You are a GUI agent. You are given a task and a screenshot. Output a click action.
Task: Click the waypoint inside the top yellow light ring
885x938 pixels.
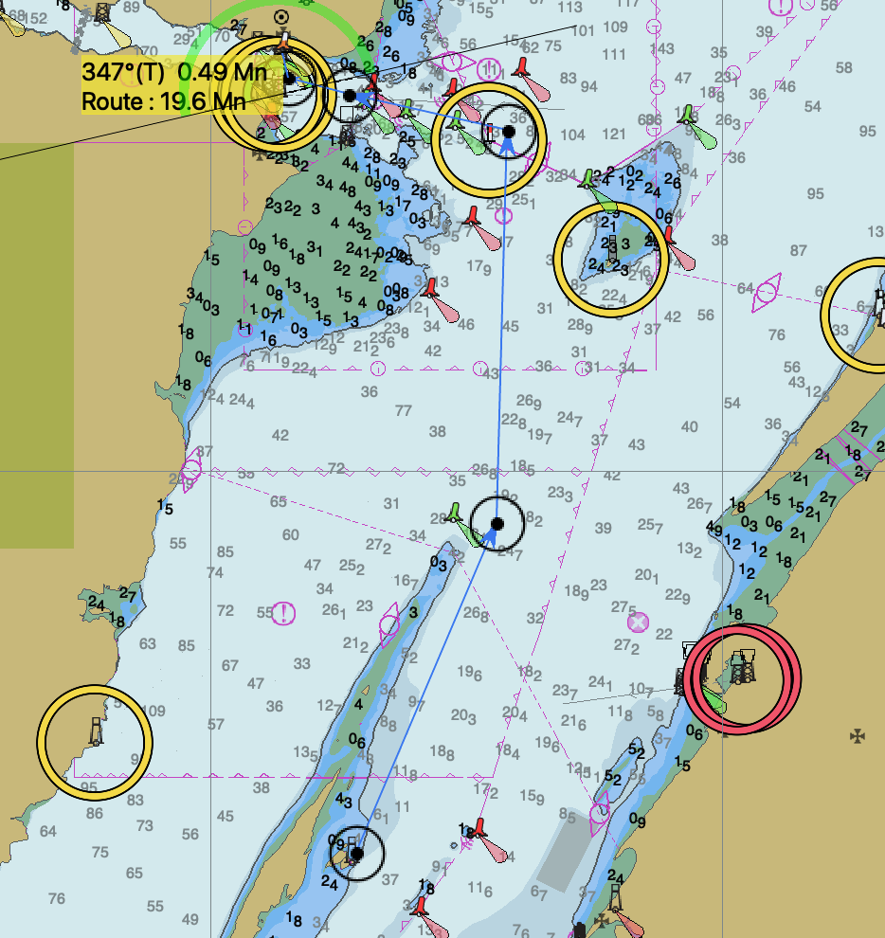tap(508, 132)
